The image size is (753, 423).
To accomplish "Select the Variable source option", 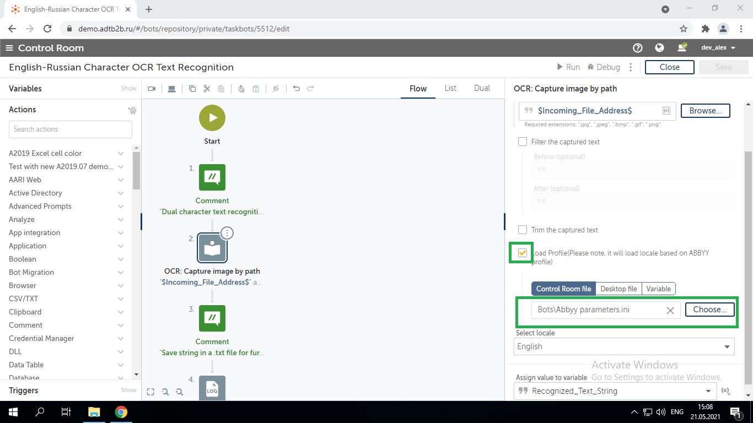I will [659, 289].
